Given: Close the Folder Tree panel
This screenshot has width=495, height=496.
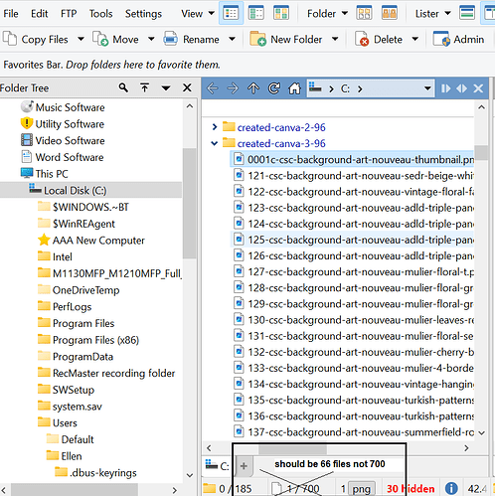Looking at the screenshot, I should tap(187, 87).
